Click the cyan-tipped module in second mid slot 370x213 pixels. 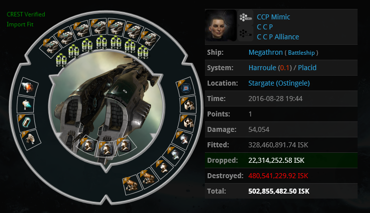click(26, 105)
